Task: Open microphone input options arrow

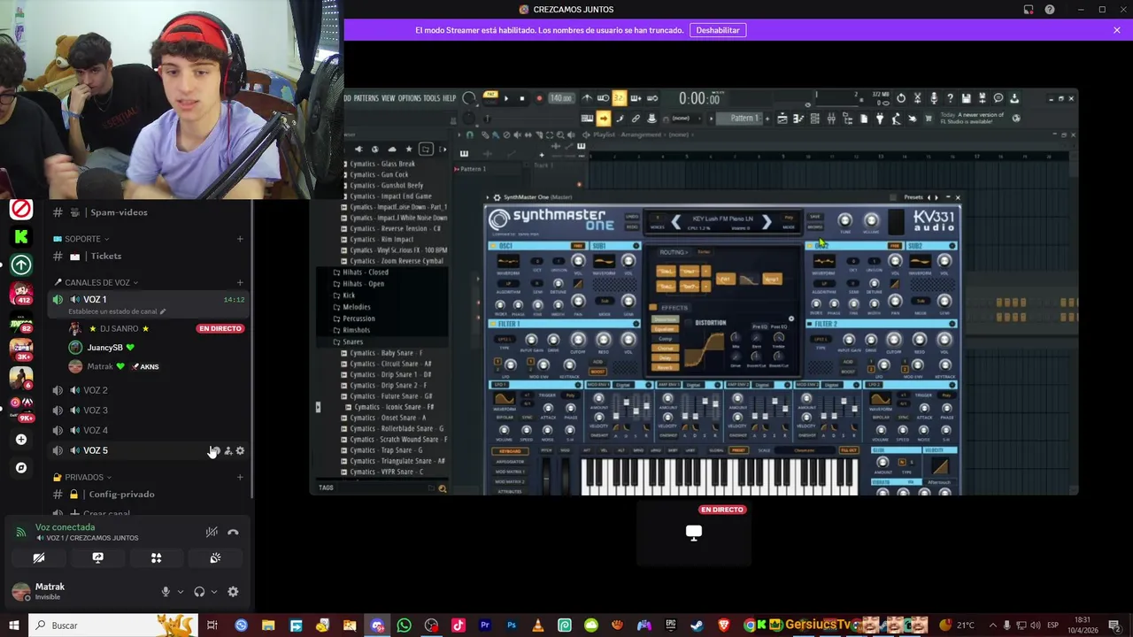Action: 180,592
